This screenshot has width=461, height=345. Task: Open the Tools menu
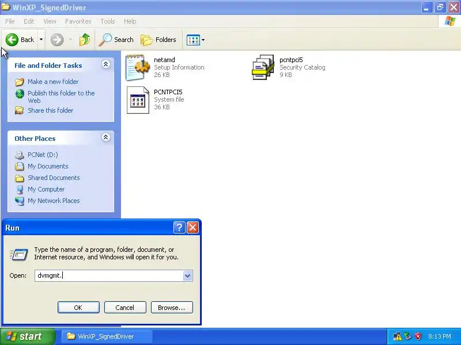pos(108,21)
